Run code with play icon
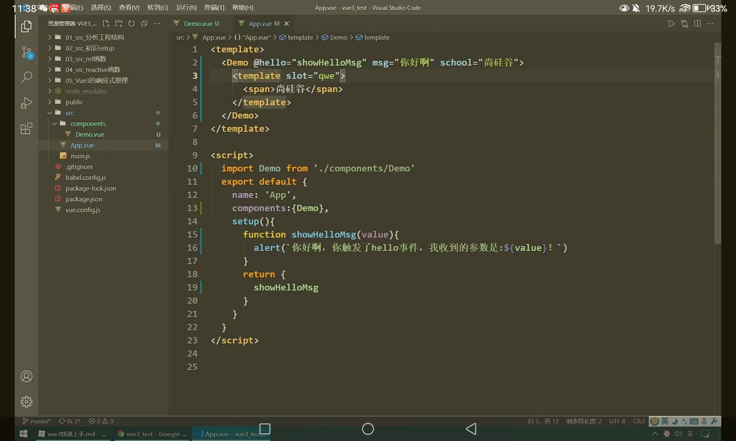The image size is (736, 441). click(671, 24)
